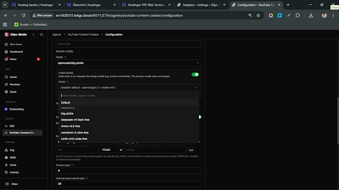Switch to Hostinger VPS Web Terminal tab
Image resolution: width=339 pixels, height=190 pixels.
point(146,5)
